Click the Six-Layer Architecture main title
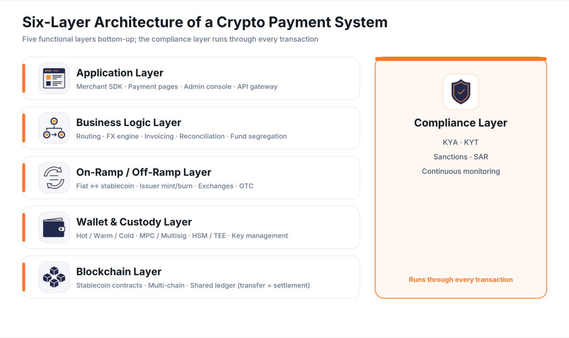Screen dimensions: 569x338 coord(205,22)
